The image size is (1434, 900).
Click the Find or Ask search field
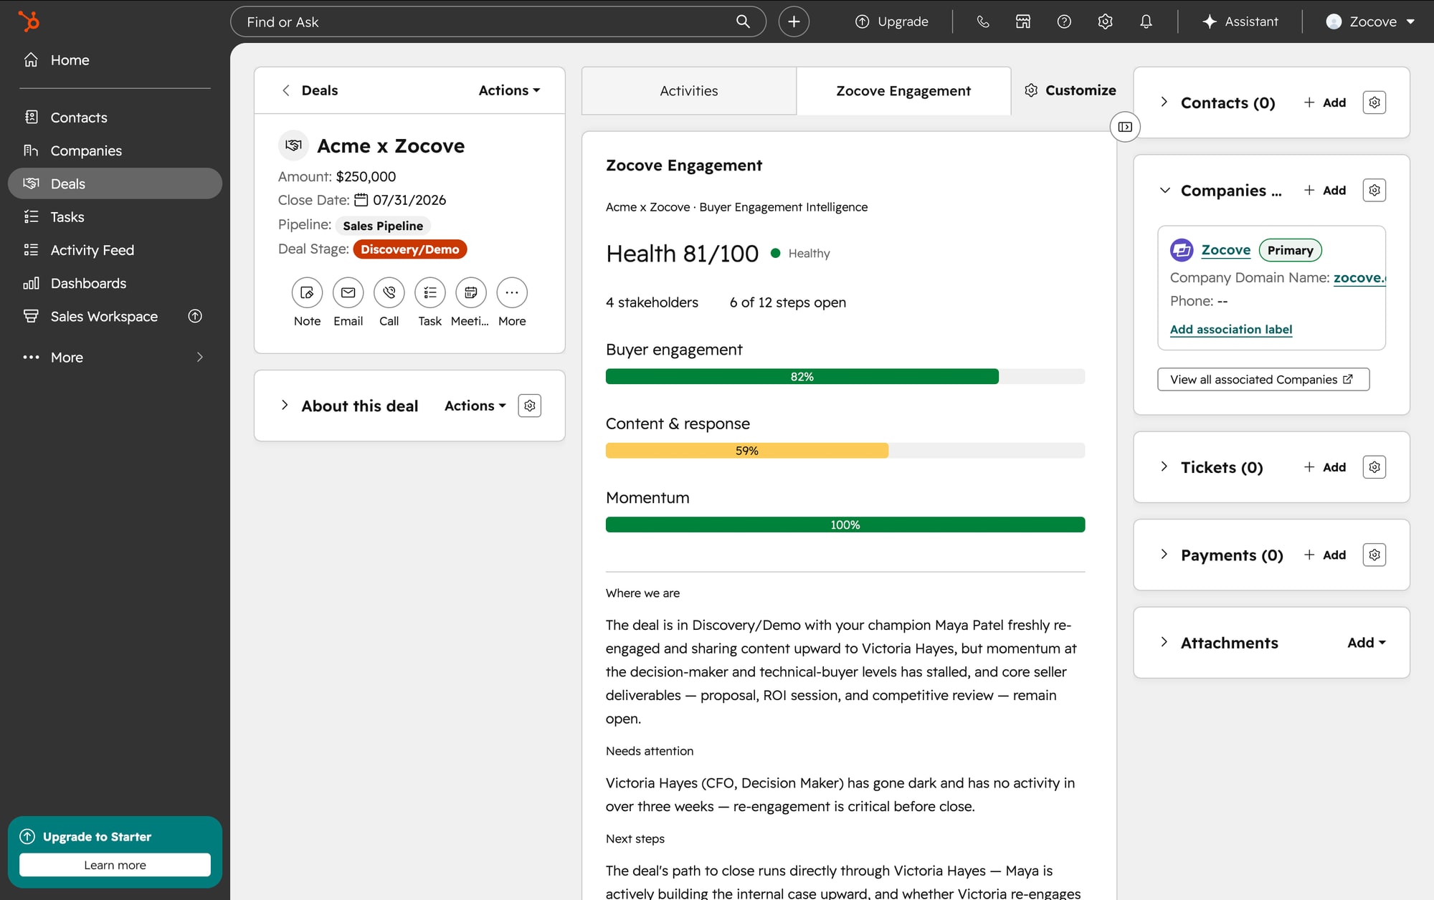[x=498, y=21]
